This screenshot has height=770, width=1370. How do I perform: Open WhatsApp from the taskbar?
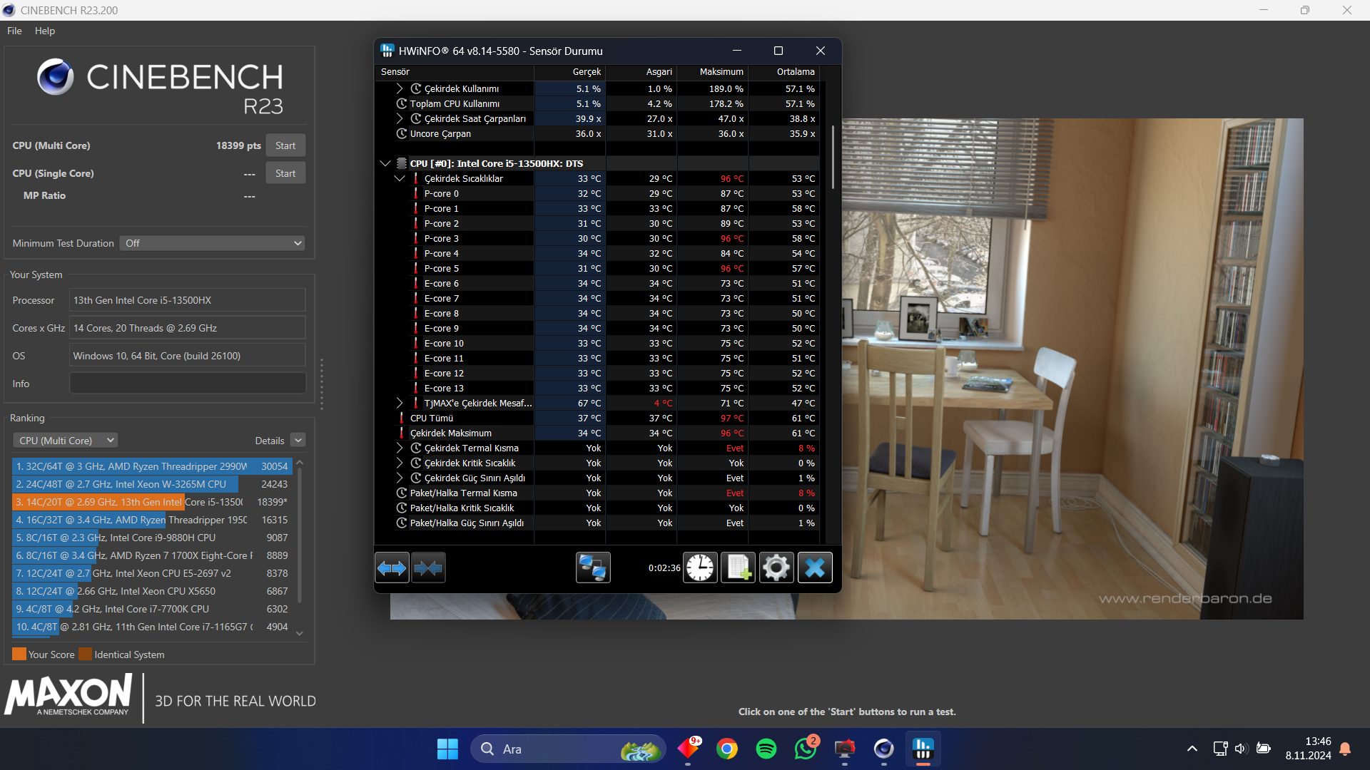pyautogui.click(x=806, y=749)
